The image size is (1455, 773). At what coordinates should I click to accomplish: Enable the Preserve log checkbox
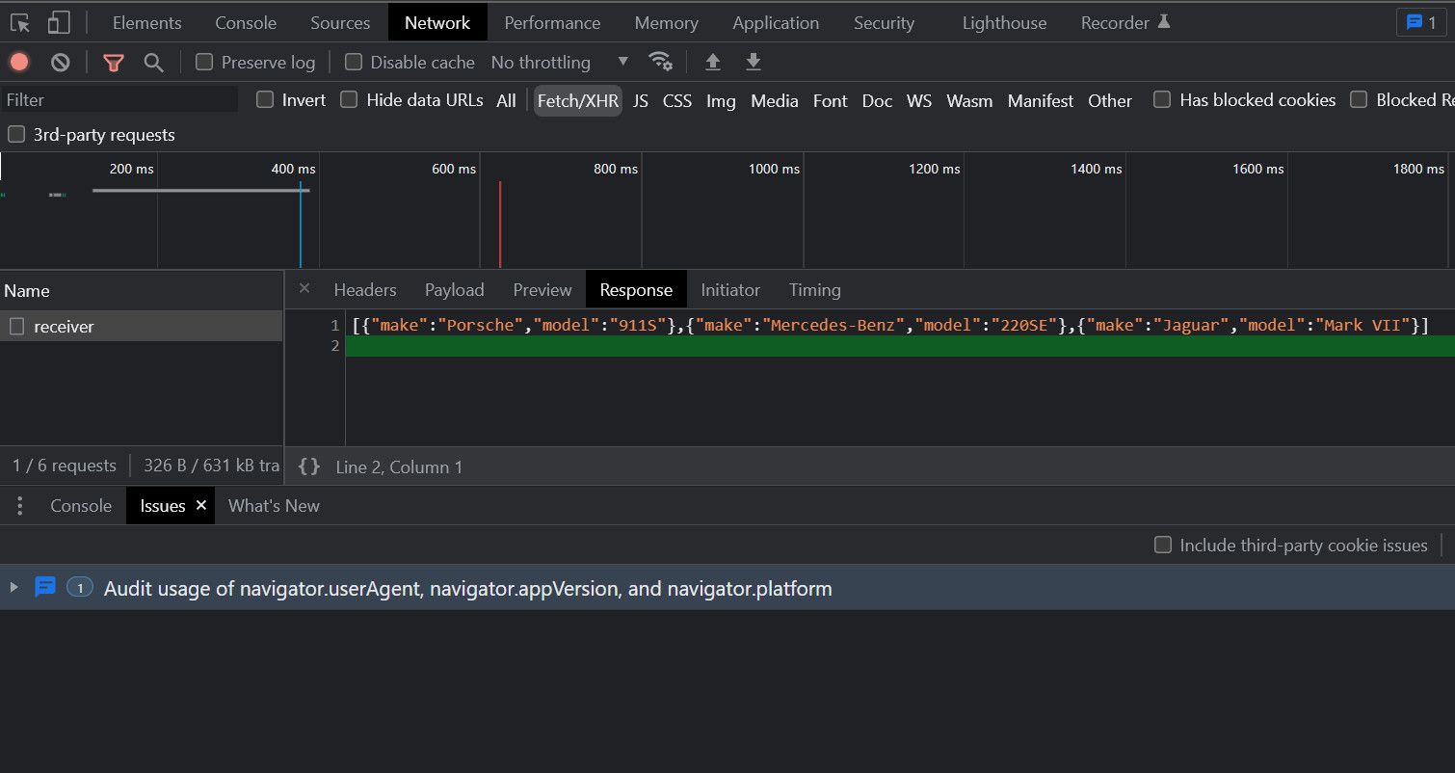pyautogui.click(x=204, y=63)
